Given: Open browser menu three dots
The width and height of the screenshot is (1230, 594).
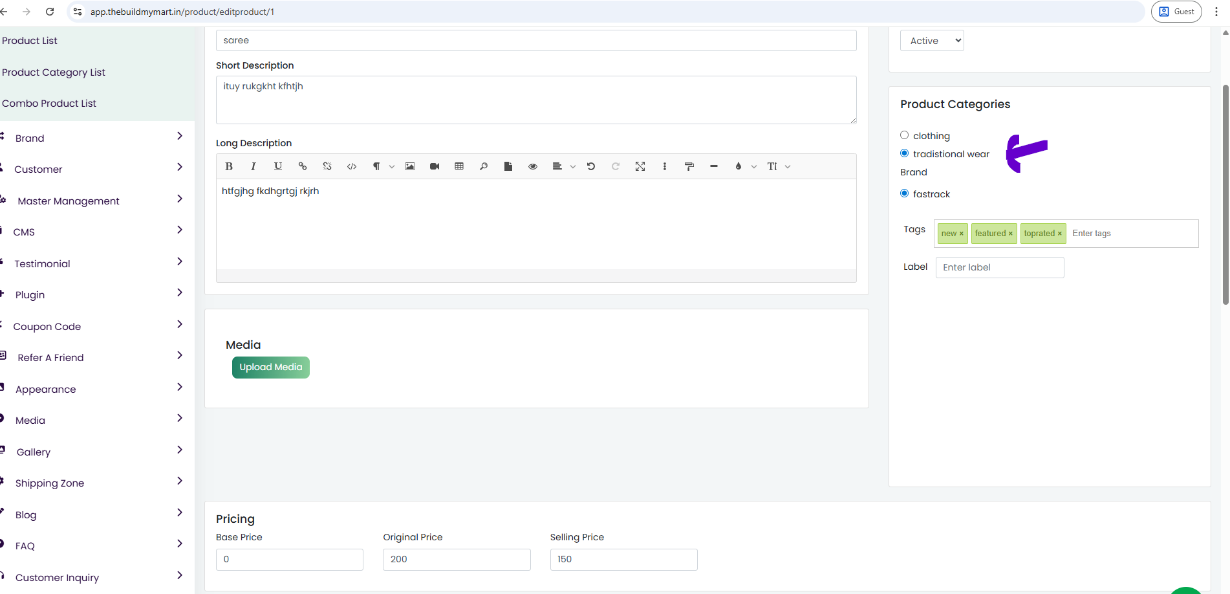Looking at the screenshot, I should pyautogui.click(x=1216, y=12).
